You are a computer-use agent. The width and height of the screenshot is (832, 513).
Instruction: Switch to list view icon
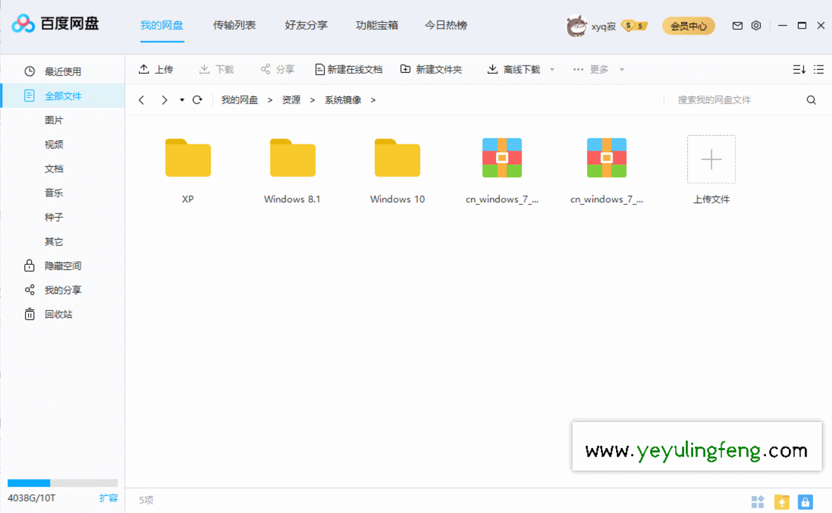tap(819, 70)
